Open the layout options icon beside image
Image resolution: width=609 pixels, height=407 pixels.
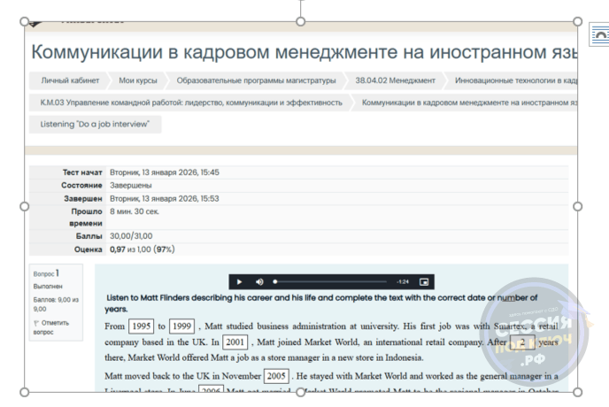coord(599,35)
